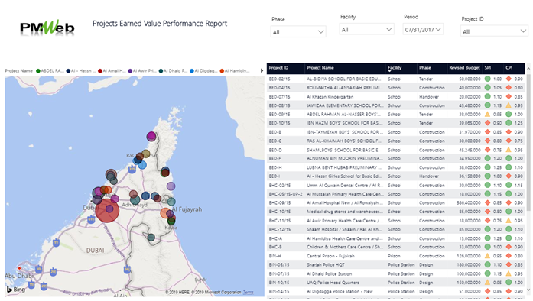Click the 180,000,000 budget value
The image size is (533, 301).
pyautogui.click(x=469, y=264)
